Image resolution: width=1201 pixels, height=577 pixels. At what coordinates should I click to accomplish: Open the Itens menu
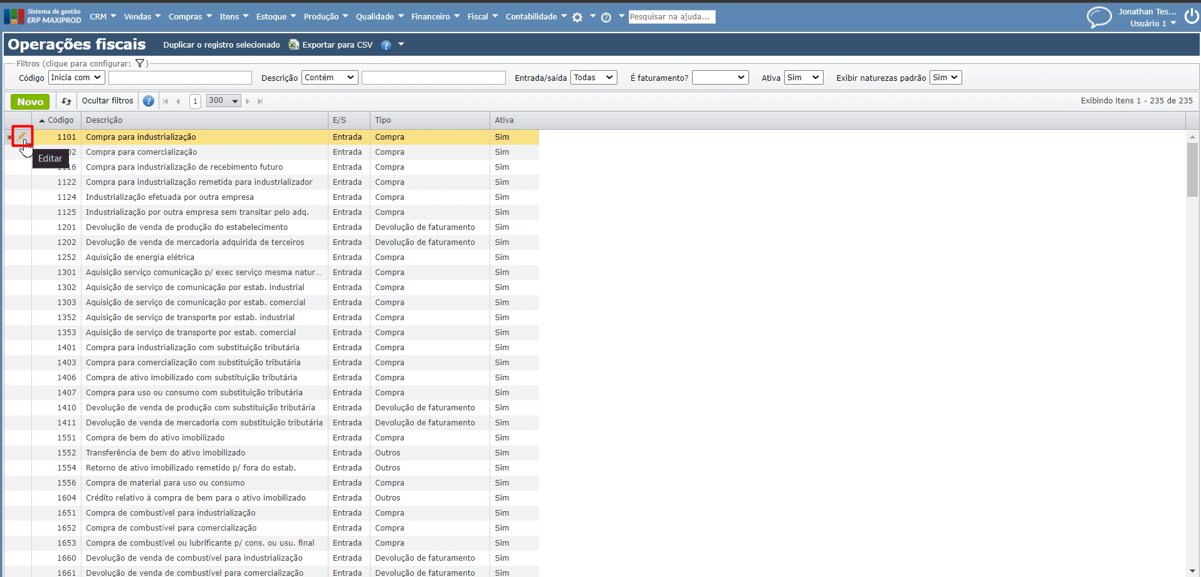(x=234, y=16)
